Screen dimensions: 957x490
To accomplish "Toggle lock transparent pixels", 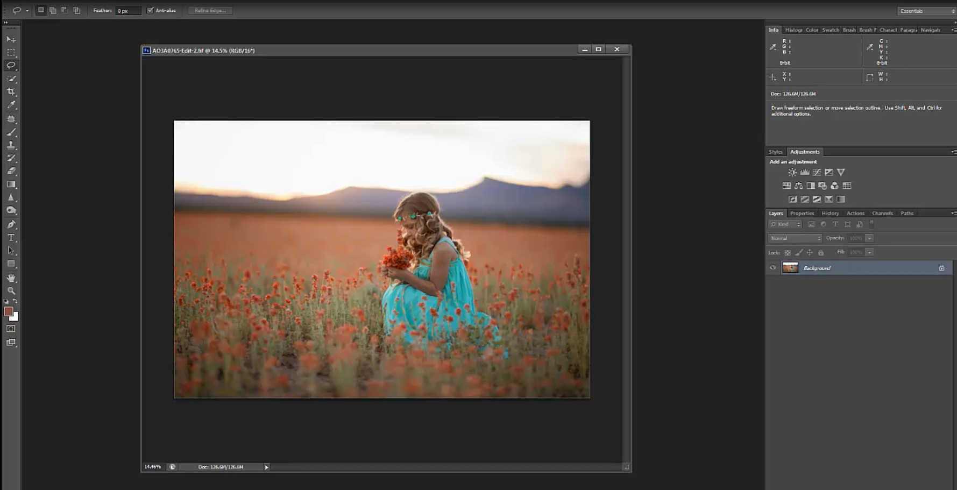I will (788, 252).
